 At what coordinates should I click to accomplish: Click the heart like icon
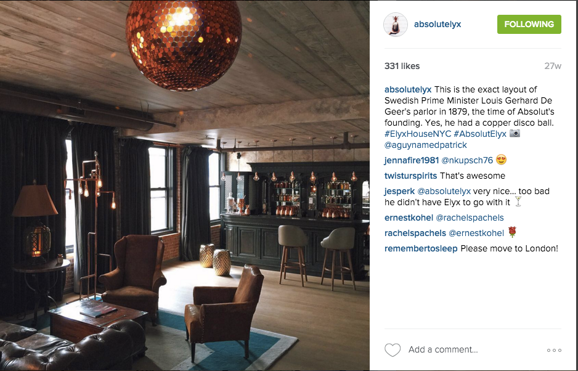pos(392,349)
